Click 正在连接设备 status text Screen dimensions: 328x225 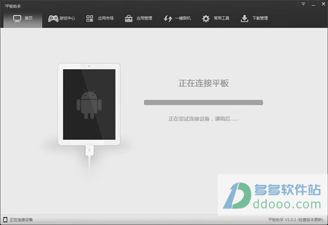[x=21, y=220]
